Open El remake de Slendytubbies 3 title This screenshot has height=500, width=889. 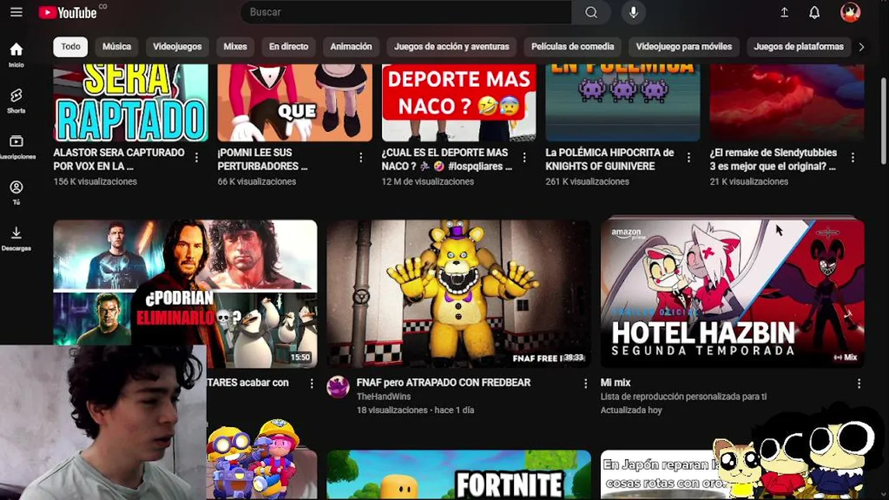[773, 159]
